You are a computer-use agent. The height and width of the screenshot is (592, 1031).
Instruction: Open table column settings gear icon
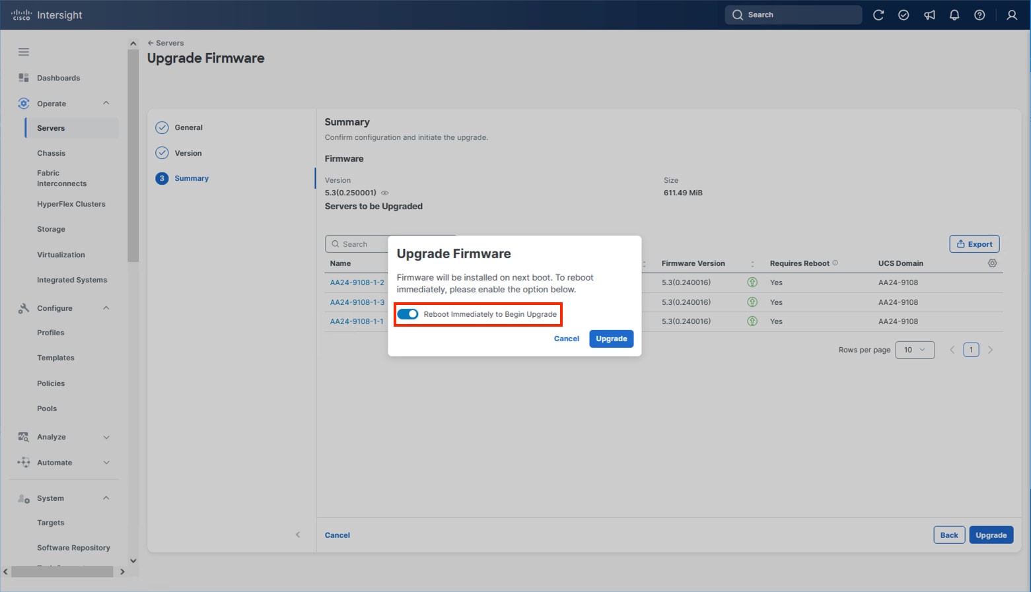992,263
